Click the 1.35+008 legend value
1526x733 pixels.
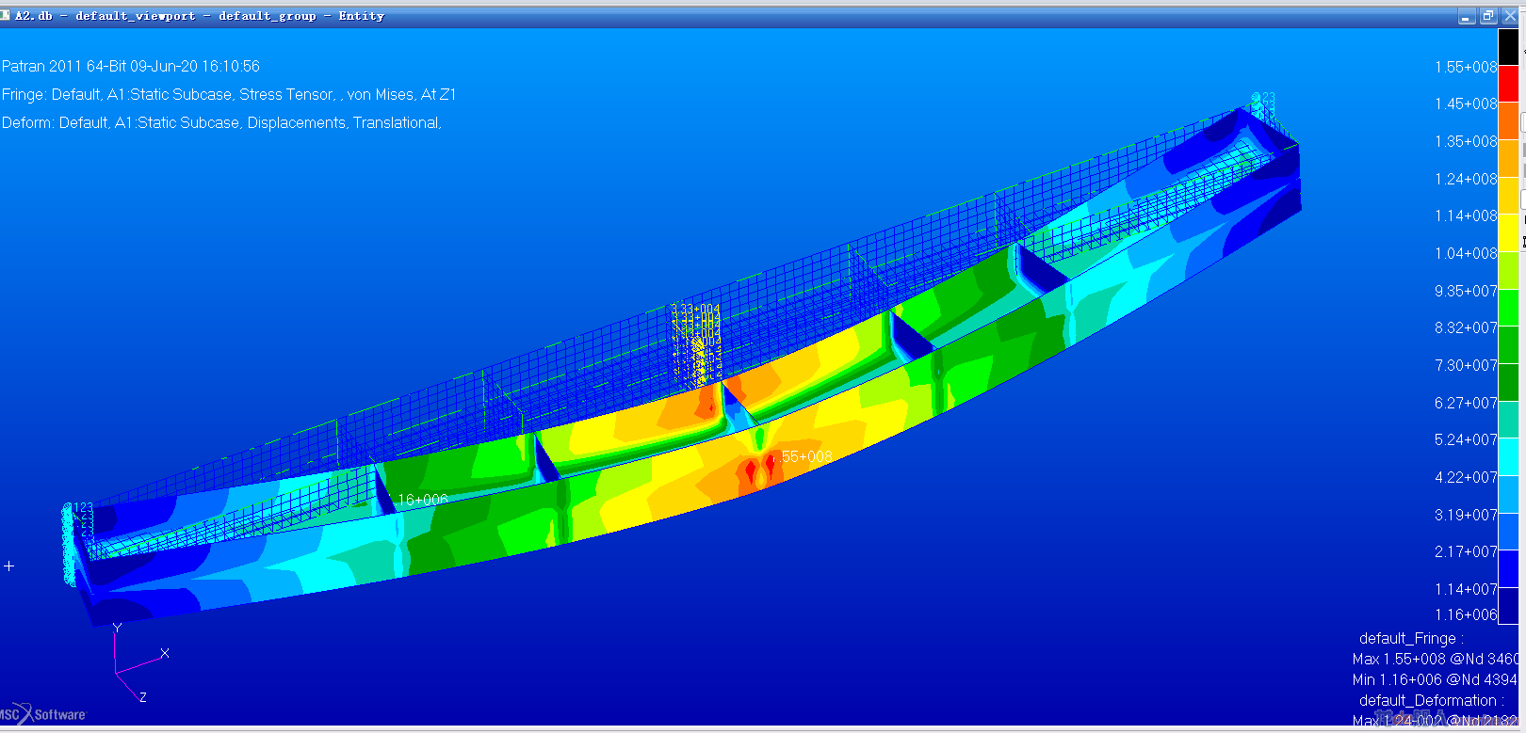click(x=1466, y=141)
